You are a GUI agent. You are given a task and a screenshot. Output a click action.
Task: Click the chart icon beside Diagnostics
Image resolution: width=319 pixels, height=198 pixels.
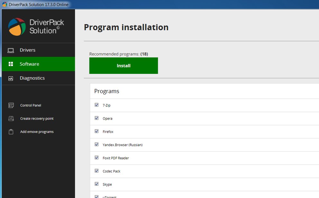pos(11,78)
